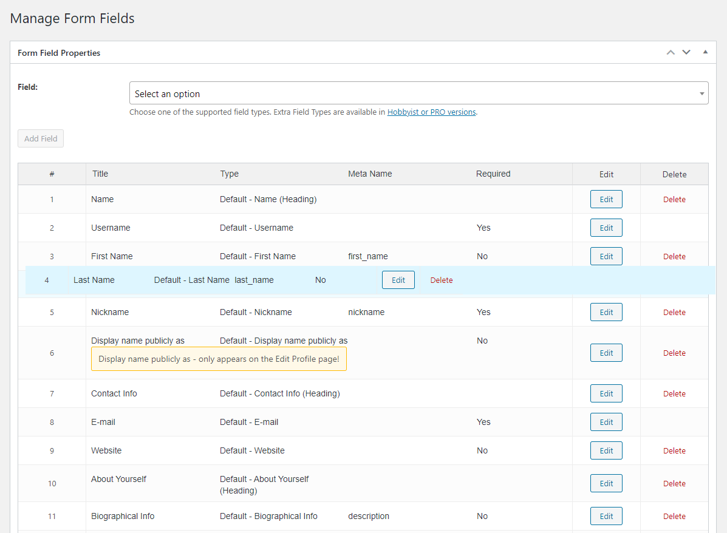
Task: Edit the Contact Info heading
Action: coord(606,393)
